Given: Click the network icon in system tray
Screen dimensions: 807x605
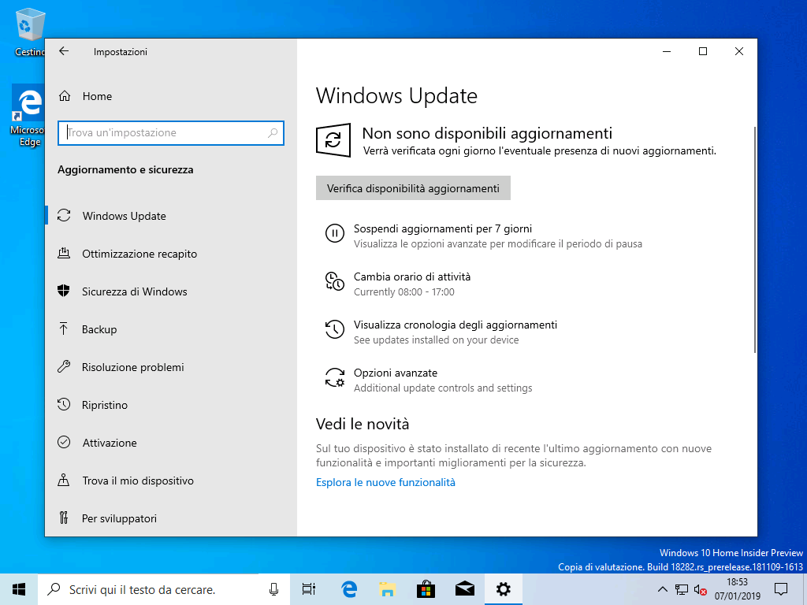Looking at the screenshot, I should point(682,589).
